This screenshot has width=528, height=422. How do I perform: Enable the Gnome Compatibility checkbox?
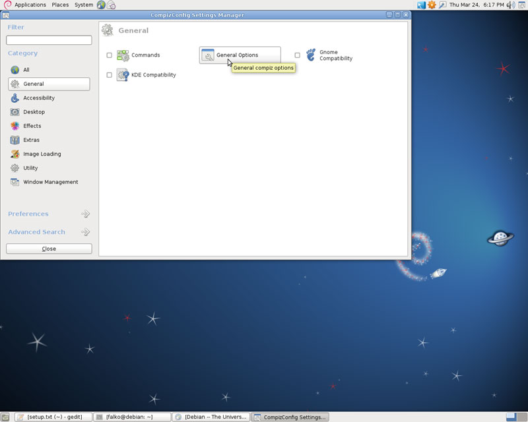[298, 55]
